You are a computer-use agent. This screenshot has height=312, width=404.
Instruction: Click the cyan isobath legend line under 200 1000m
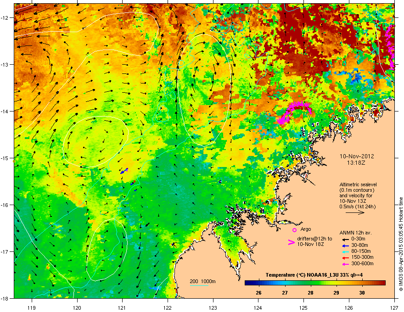[x=199, y=285]
